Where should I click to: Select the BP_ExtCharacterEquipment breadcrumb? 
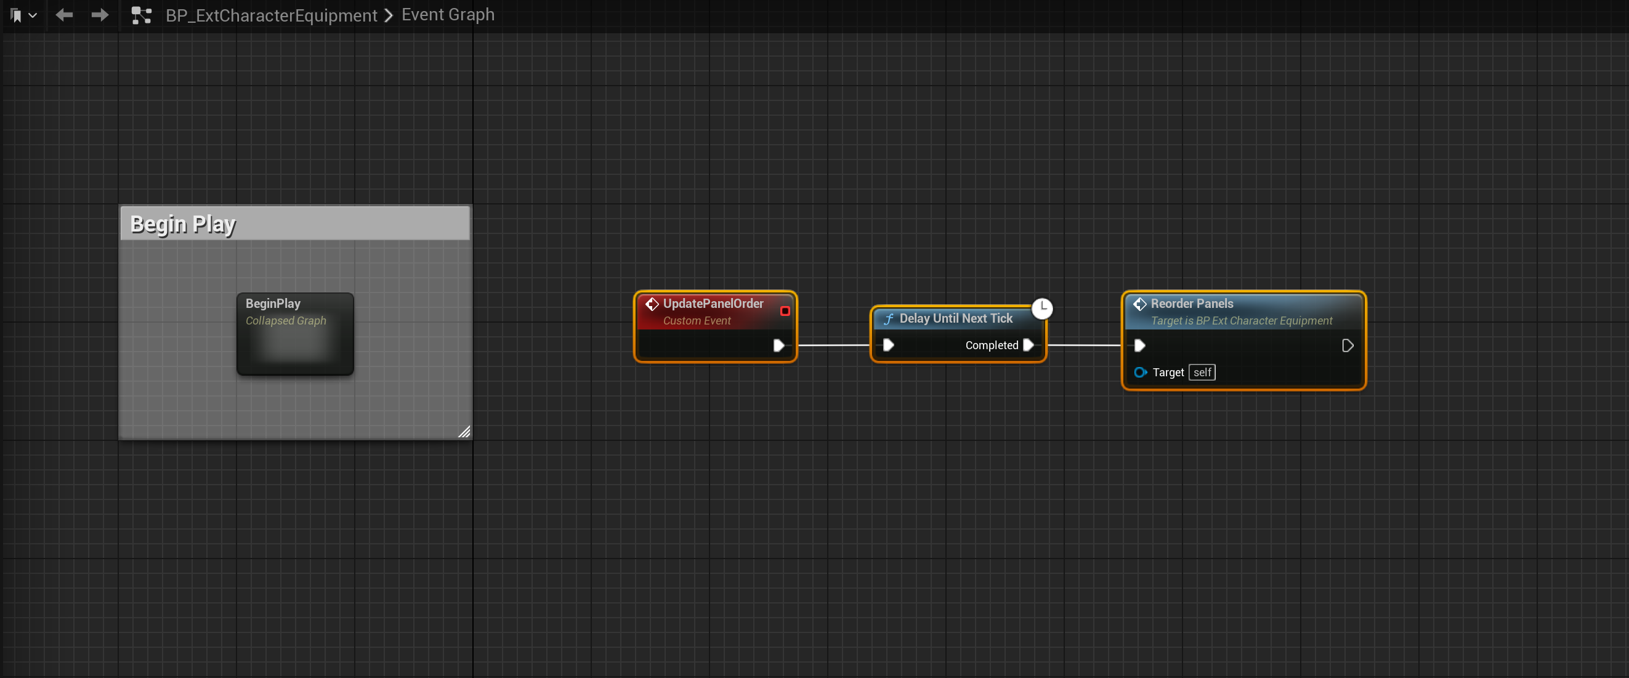(x=271, y=15)
